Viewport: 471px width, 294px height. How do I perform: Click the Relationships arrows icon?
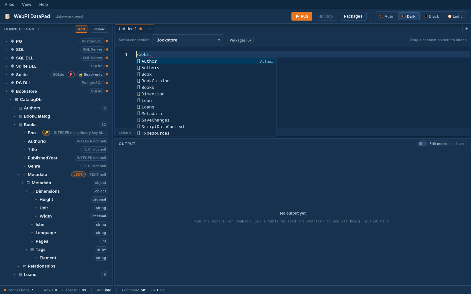[24, 266]
